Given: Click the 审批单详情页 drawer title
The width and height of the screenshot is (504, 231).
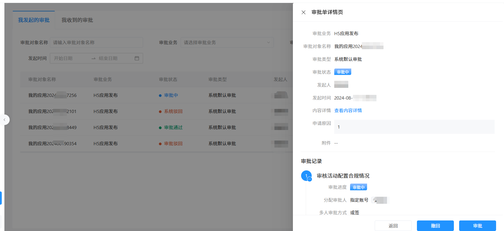Looking at the screenshot, I should (327, 12).
